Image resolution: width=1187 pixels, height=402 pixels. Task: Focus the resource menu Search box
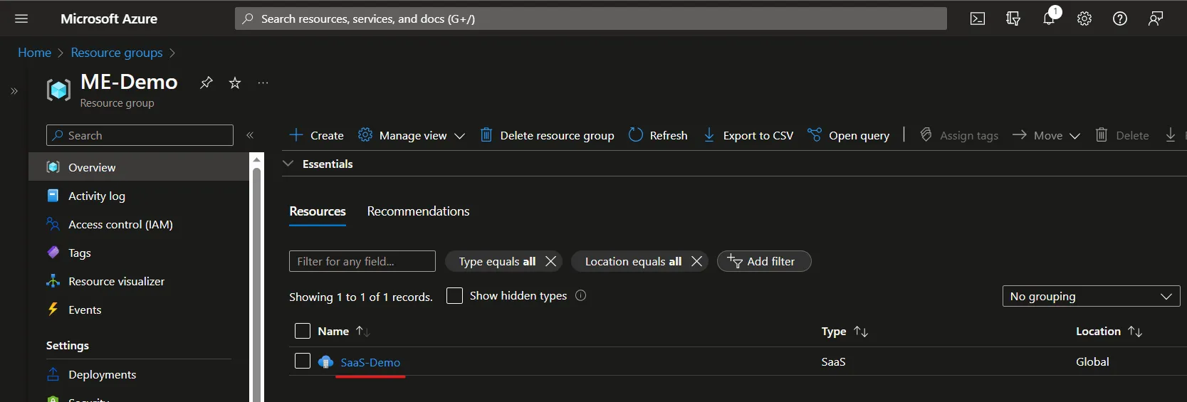click(x=140, y=135)
